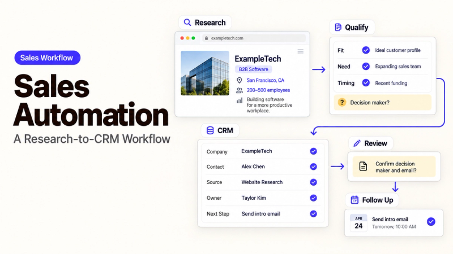The width and height of the screenshot is (453, 254).
Task: Click Send intro email in Follow Up card
Action: [x=390, y=219]
